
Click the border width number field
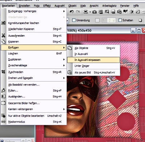[x=105, y=20]
